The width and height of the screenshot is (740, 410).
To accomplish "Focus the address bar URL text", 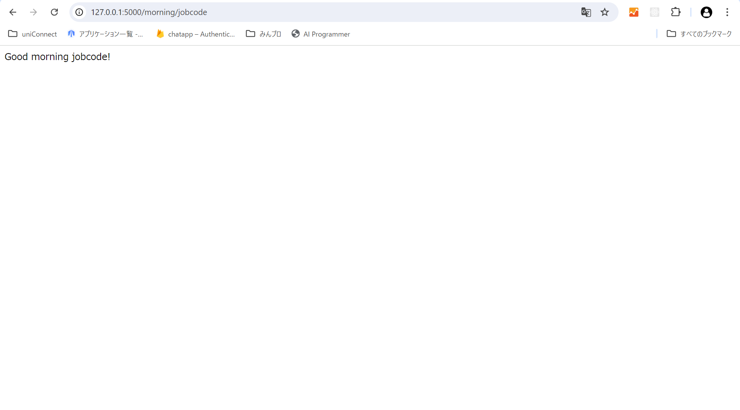I will 149,12.
